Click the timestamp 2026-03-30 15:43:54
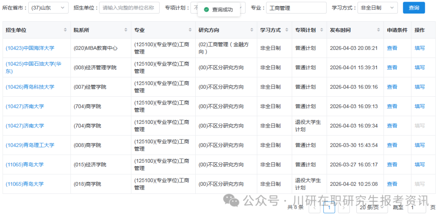 354,145
